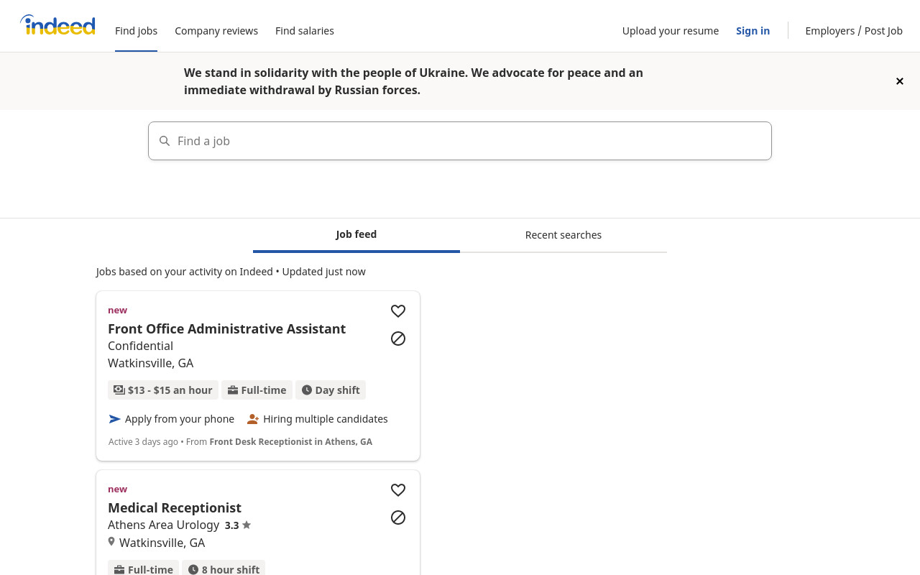The image size is (920, 575).
Task: Switch to the Recent searches tab
Action: [x=563, y=235]
